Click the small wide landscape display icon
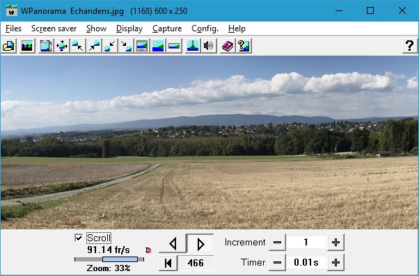The width and height of the screenshot is (419, 276). 174,46
